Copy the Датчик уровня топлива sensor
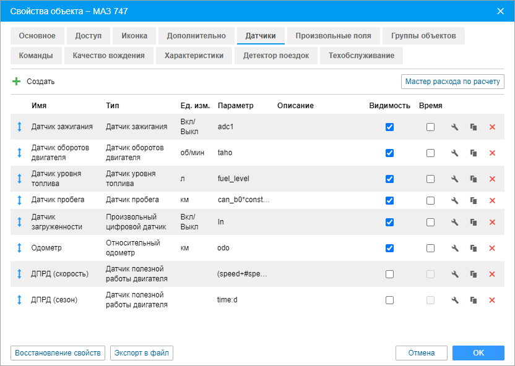The width and height of the screenshot is (515, 366). click(474, 179)
